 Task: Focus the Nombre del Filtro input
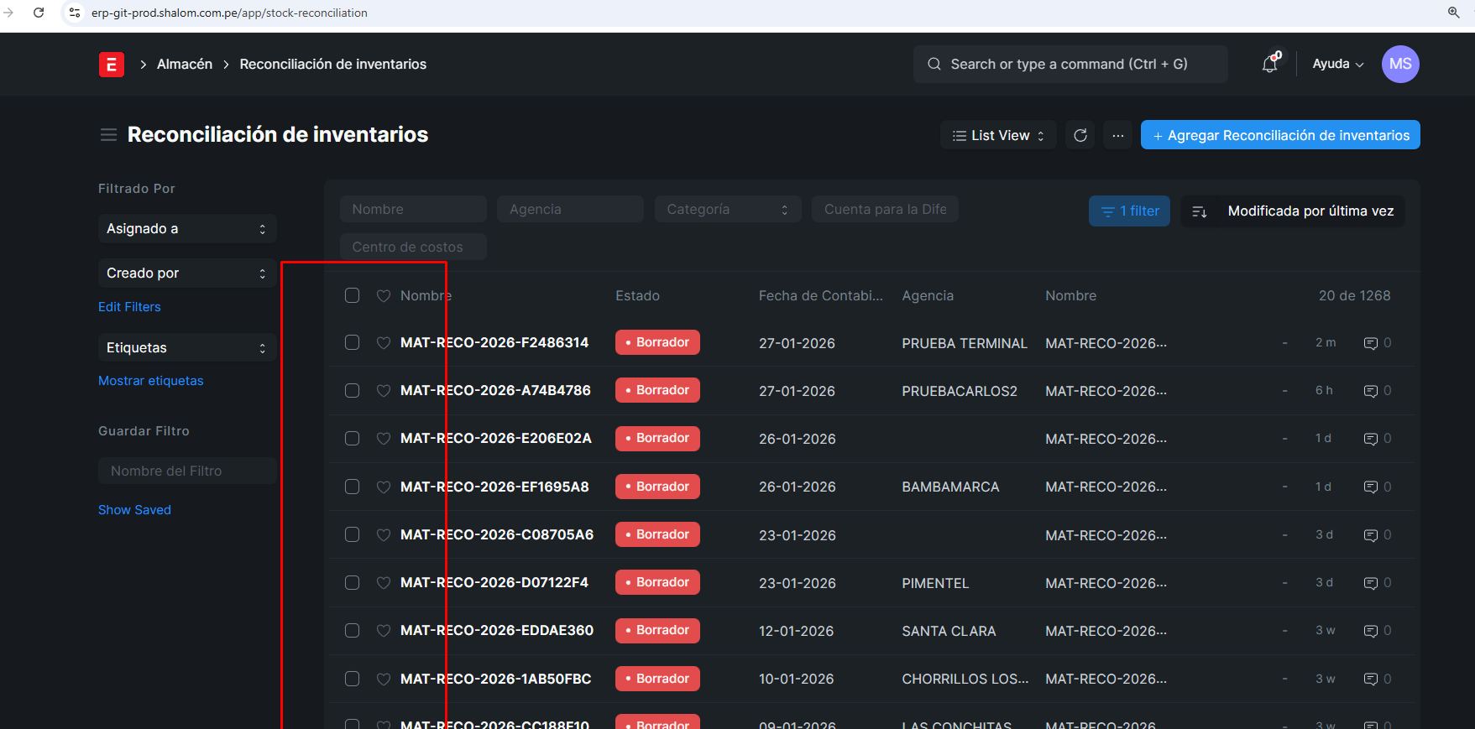coord(186,471)
